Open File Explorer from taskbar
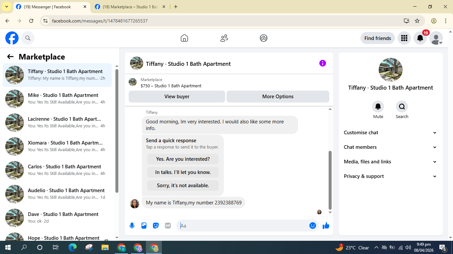Screen dimensions: 453x254 105,247
